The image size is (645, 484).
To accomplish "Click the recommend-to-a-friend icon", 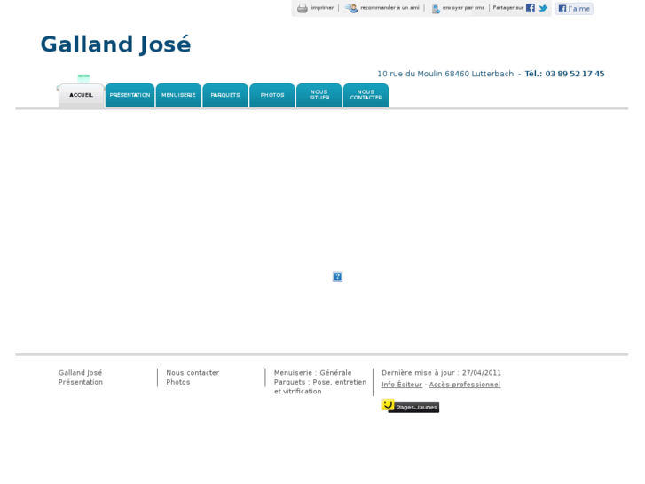I will tap(351, 8).
